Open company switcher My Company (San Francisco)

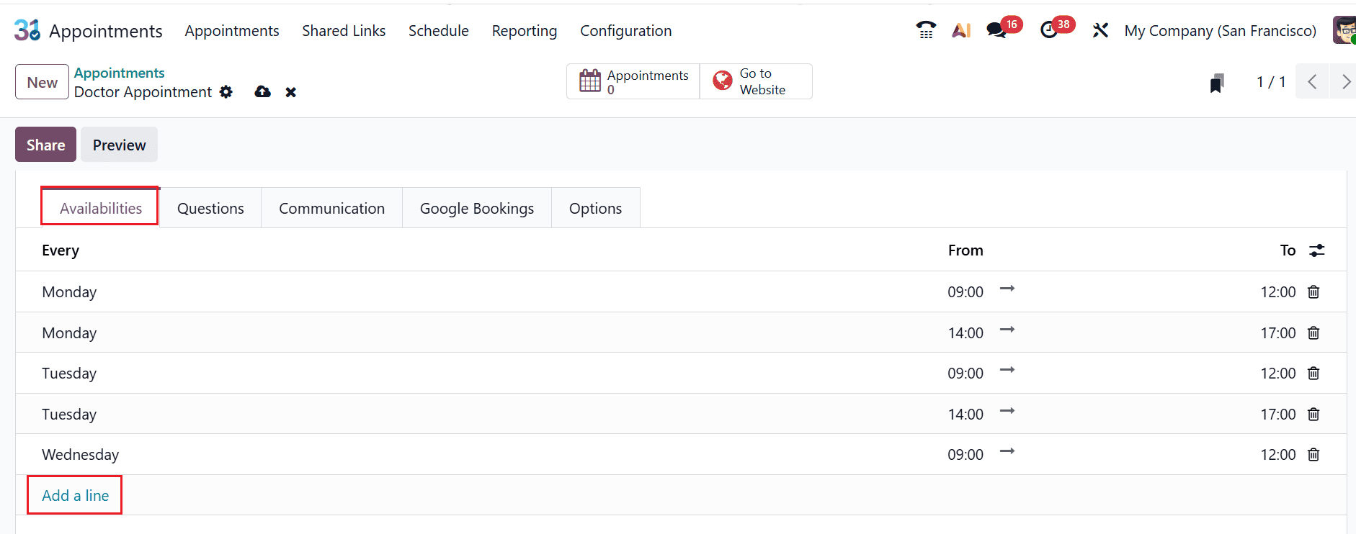(1220, 31)
